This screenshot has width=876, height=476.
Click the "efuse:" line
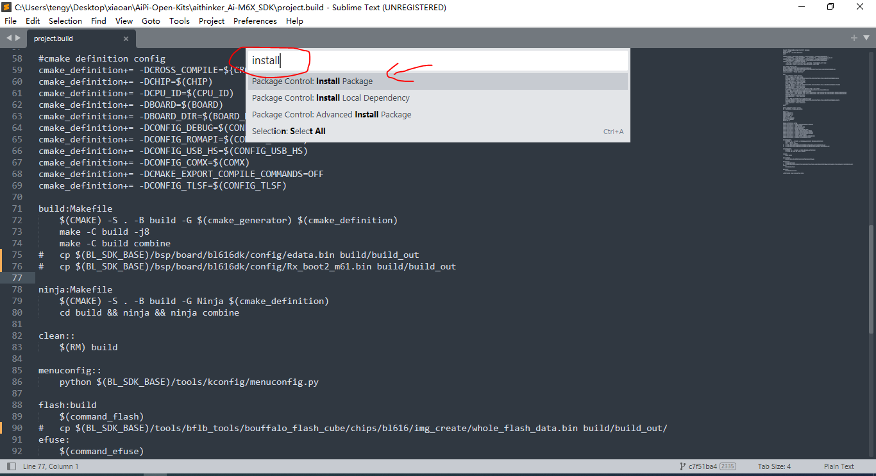coord(54,439)
